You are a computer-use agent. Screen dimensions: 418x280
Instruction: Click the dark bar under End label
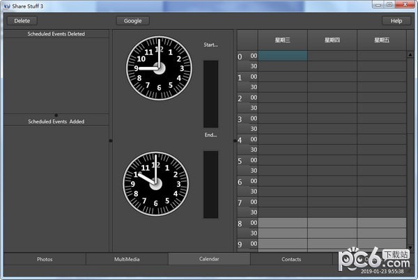[210, 184]
